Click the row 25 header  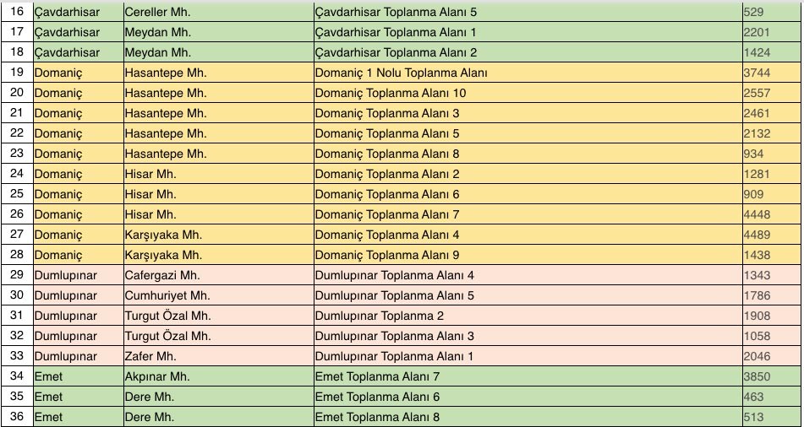coord(16,194)
